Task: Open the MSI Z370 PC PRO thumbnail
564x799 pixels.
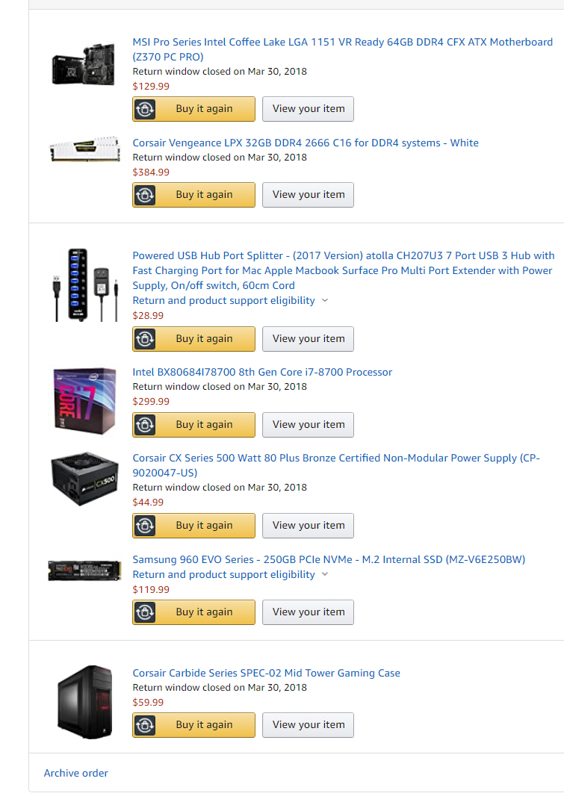Action: click(84, 64)
